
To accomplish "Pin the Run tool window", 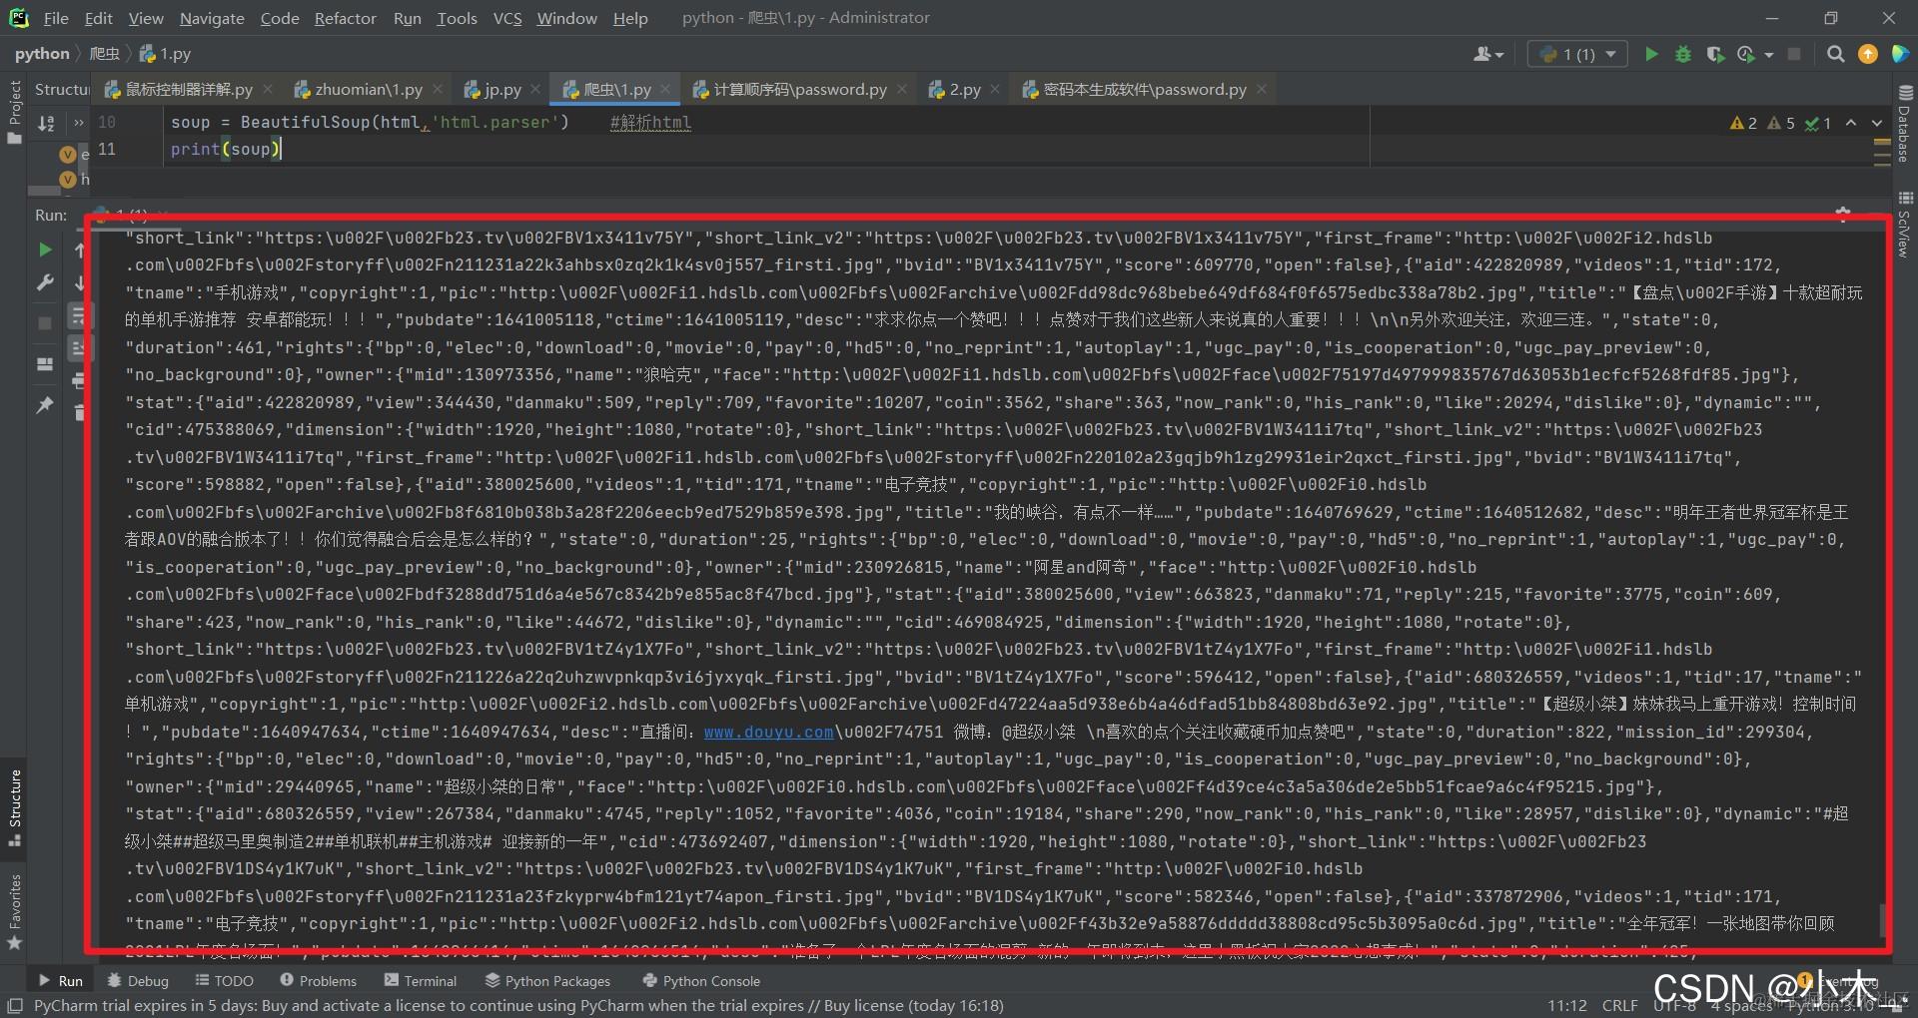I will (45, 405).
